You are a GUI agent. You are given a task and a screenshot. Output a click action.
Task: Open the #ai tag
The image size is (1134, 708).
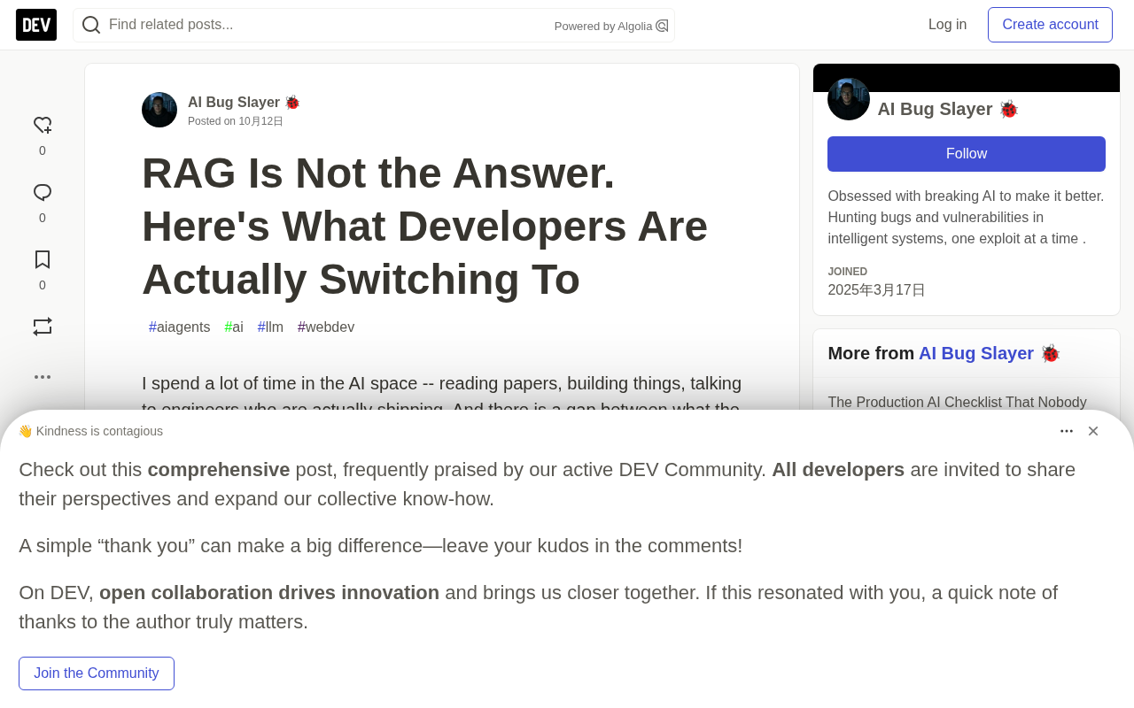tap(234, 327)
